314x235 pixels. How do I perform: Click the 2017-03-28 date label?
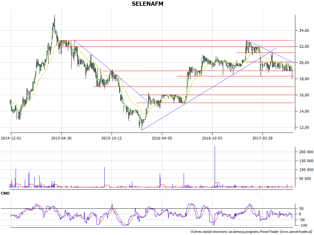(262, 138)
